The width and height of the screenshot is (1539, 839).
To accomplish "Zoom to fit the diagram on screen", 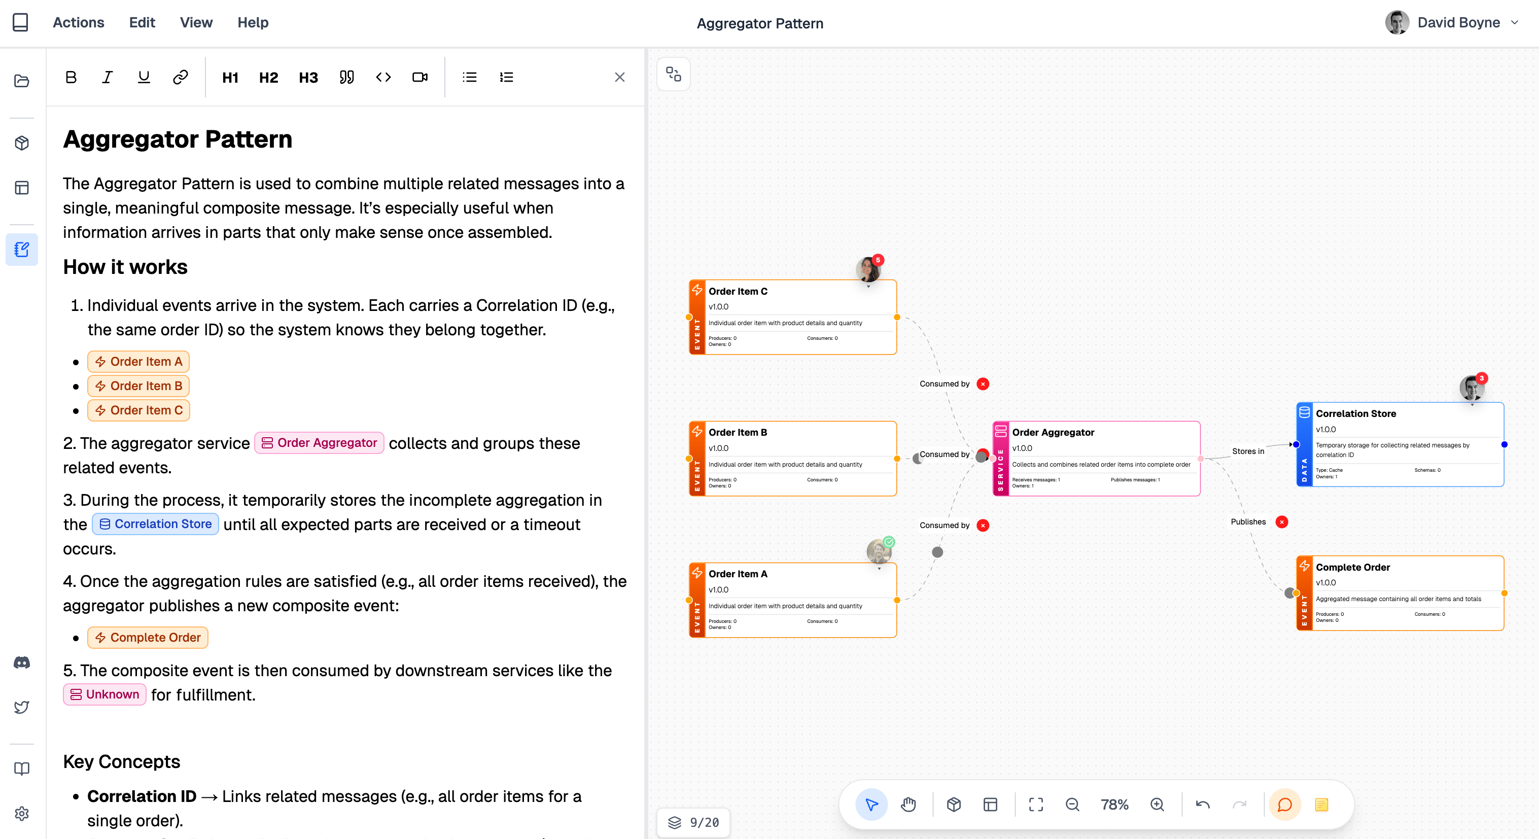I will click(x=1036, y=805).
